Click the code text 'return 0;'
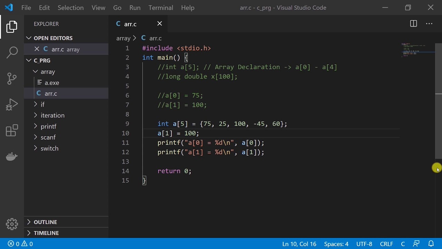 click(174, 171)
